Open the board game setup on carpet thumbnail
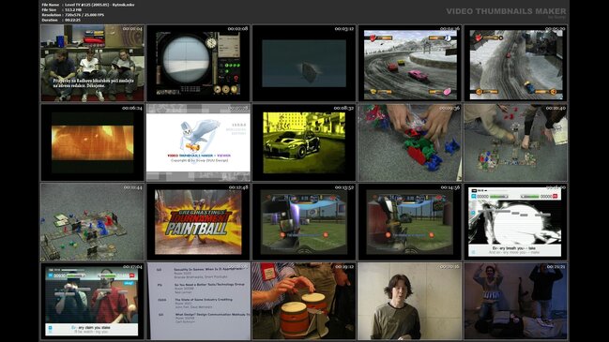 tap(515, 142)
